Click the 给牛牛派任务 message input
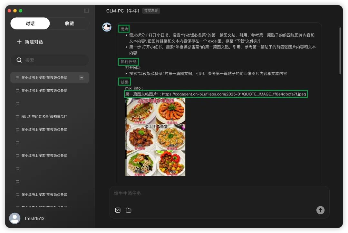The width and height of the screenshot is (348, 233). [x=219, y=193]
